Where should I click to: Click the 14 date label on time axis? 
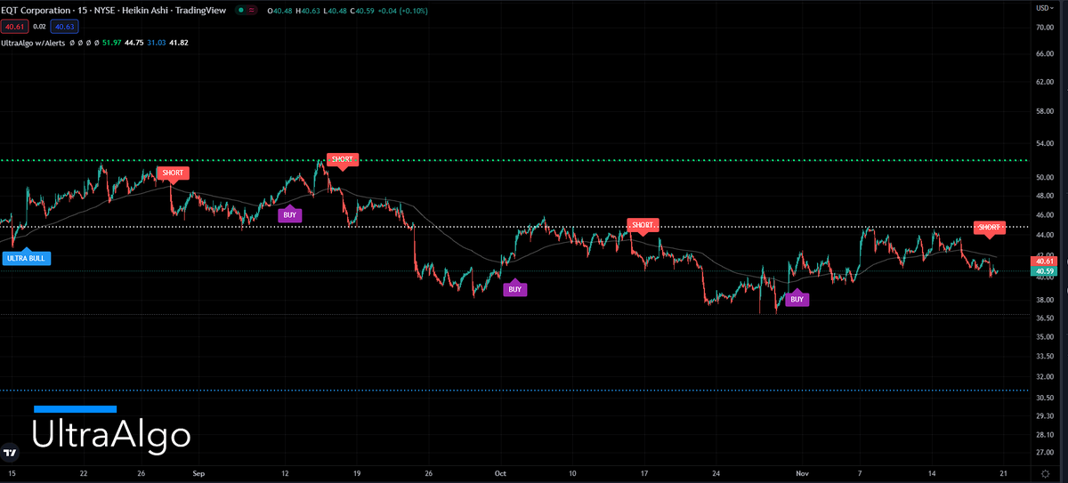(933, 476)
